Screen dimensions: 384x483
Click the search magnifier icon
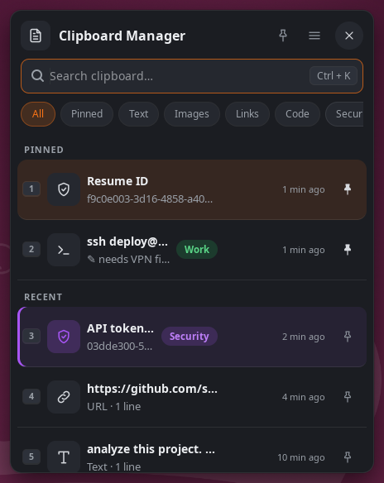click(37, 76)
